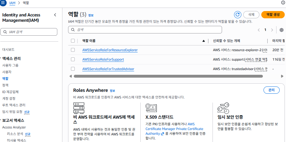Open 사용자 그룹 in the sidebar
286x142 pixels.
coord(10,65)
